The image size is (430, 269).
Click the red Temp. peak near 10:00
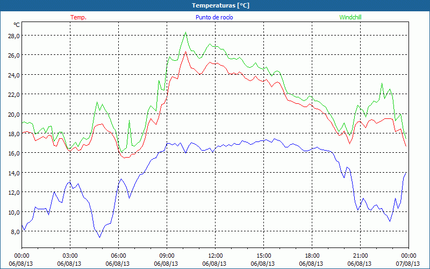click(x=185, y=52)
